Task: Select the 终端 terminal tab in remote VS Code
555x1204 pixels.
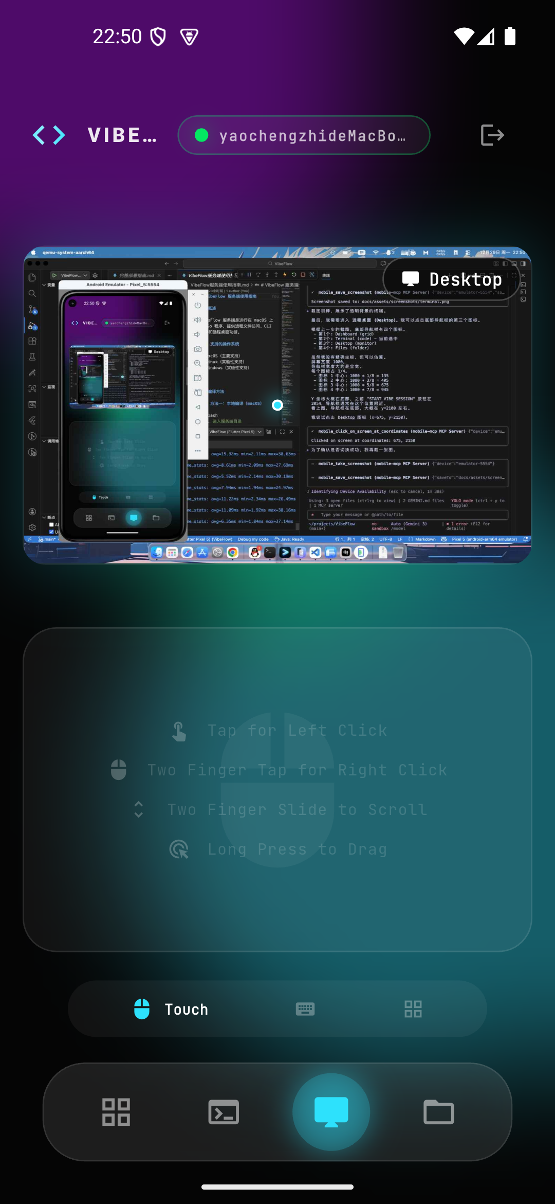Action: (x=326, y=275)
